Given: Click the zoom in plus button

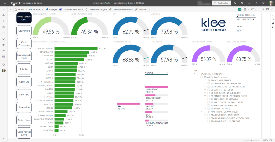Looking at the screenshot, I should tap(260, 140).
